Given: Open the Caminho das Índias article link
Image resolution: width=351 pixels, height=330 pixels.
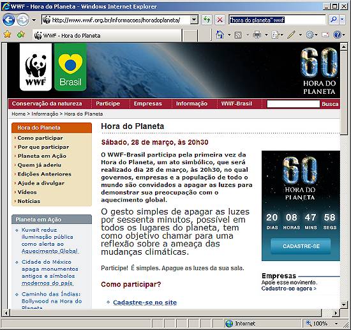Looking at the screenshot, I should (52, 301).
